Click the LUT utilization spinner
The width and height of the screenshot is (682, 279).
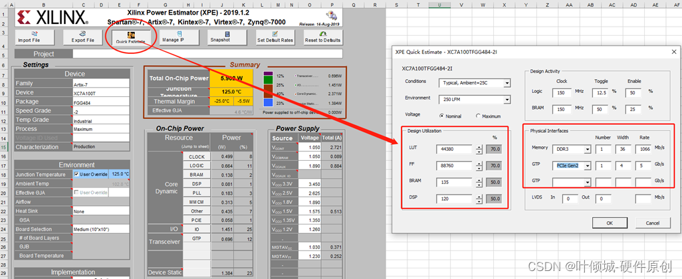click(x=479, y=149)
